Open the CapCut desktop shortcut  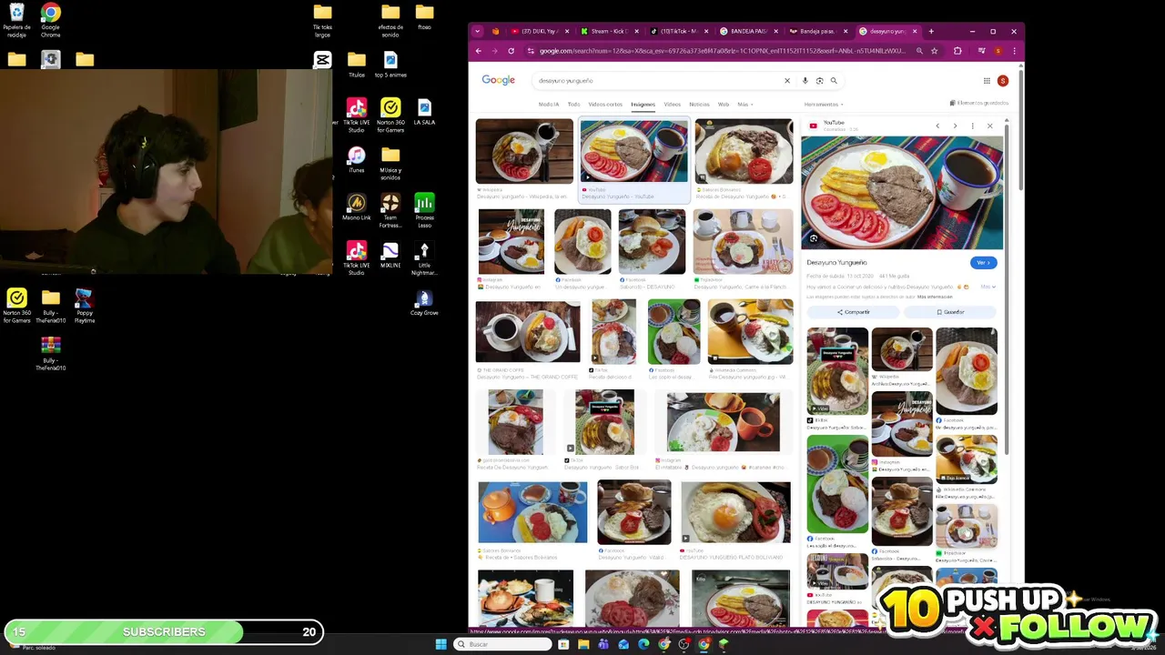coord(322,60)
